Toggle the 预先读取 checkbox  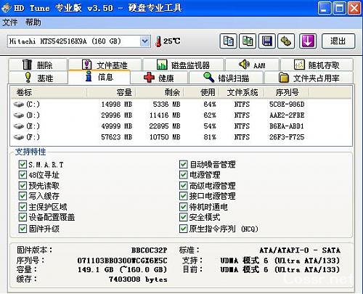[x=23, y=186]
